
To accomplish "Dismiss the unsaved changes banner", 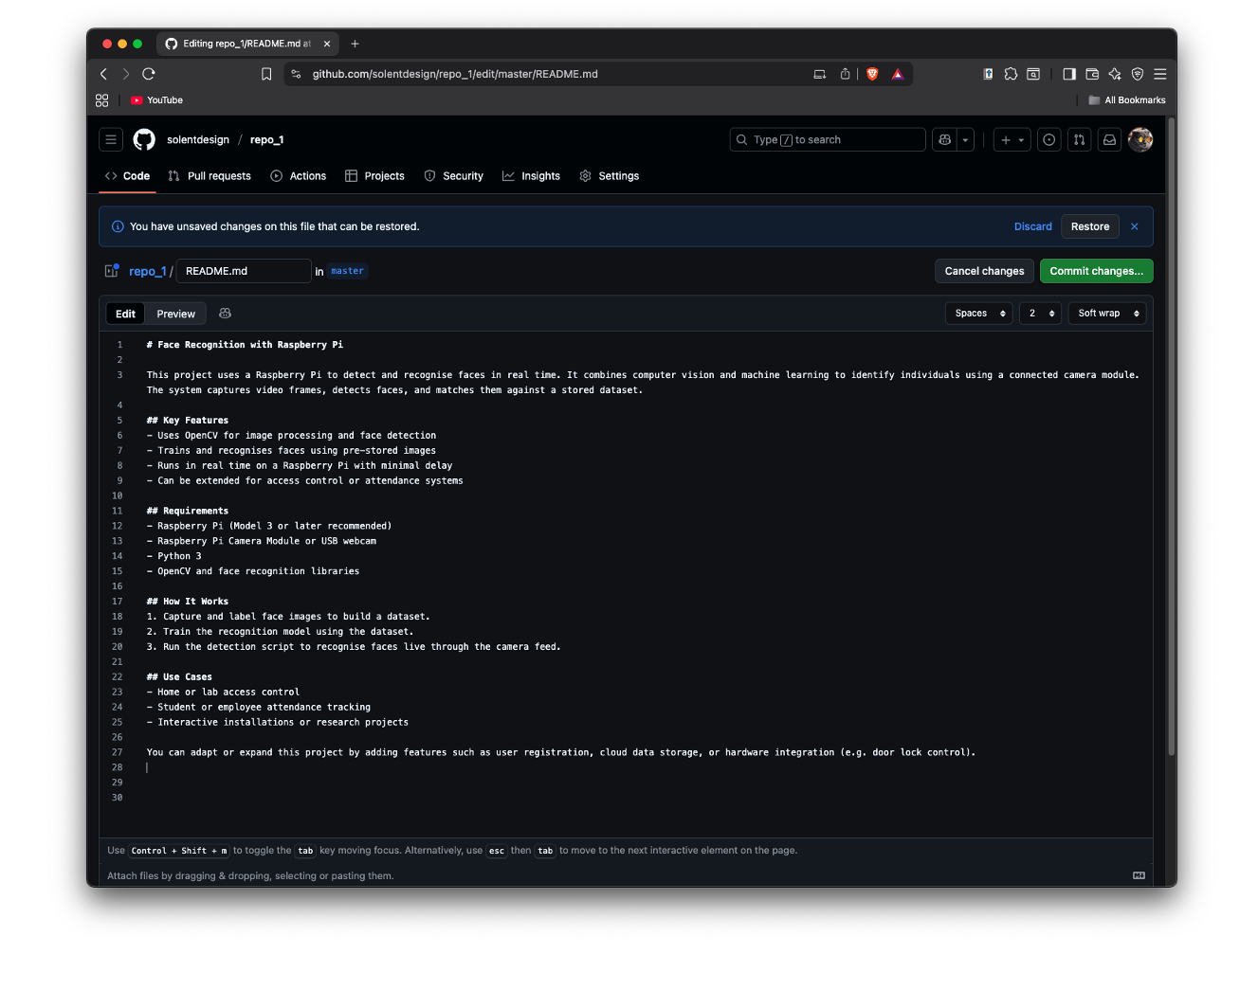I will [x=1134, y=226].
